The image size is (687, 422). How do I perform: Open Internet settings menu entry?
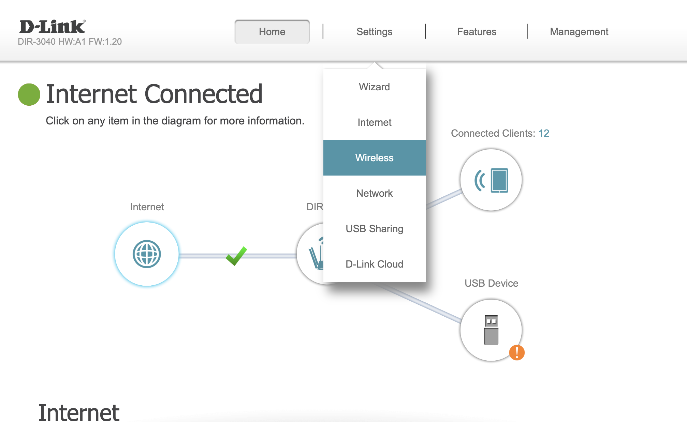374,122
